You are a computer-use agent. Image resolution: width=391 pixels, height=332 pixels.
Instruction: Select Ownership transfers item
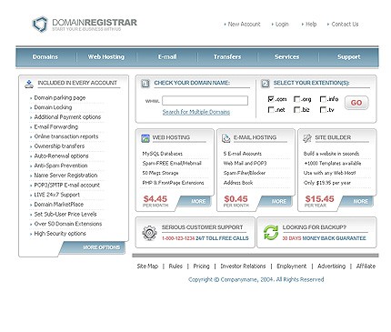59,146
